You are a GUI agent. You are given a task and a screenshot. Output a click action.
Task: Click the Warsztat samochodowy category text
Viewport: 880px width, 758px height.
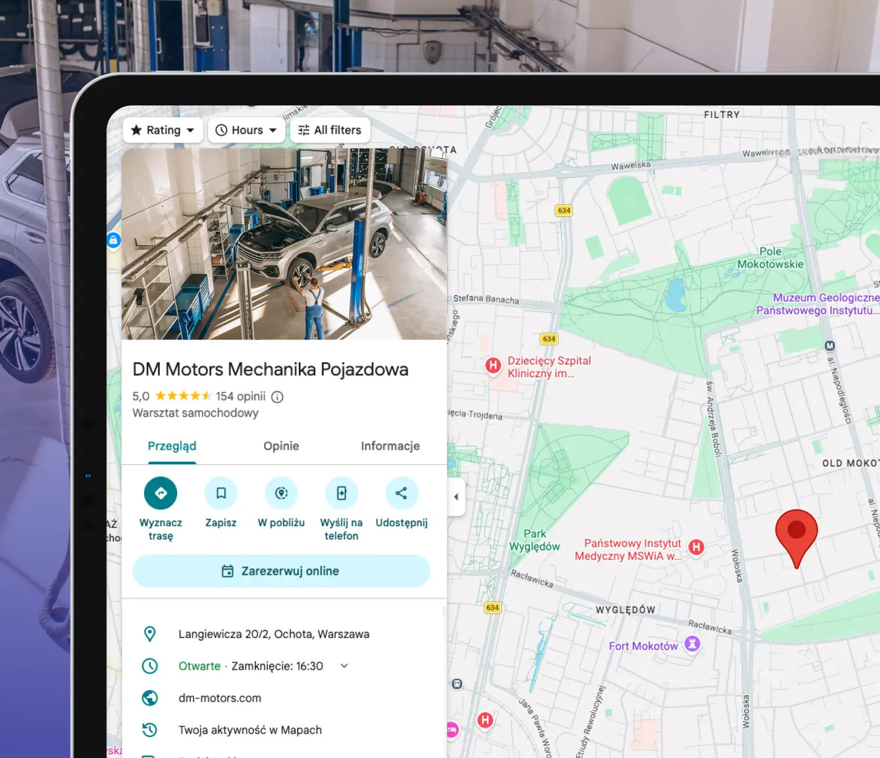[195, 413]
